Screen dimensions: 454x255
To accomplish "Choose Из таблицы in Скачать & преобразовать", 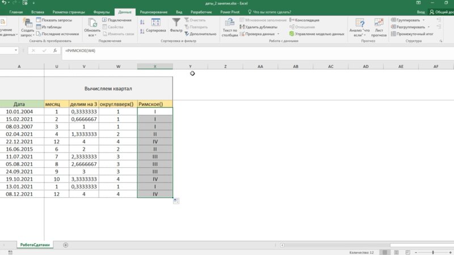I will [x=49, y=27].
